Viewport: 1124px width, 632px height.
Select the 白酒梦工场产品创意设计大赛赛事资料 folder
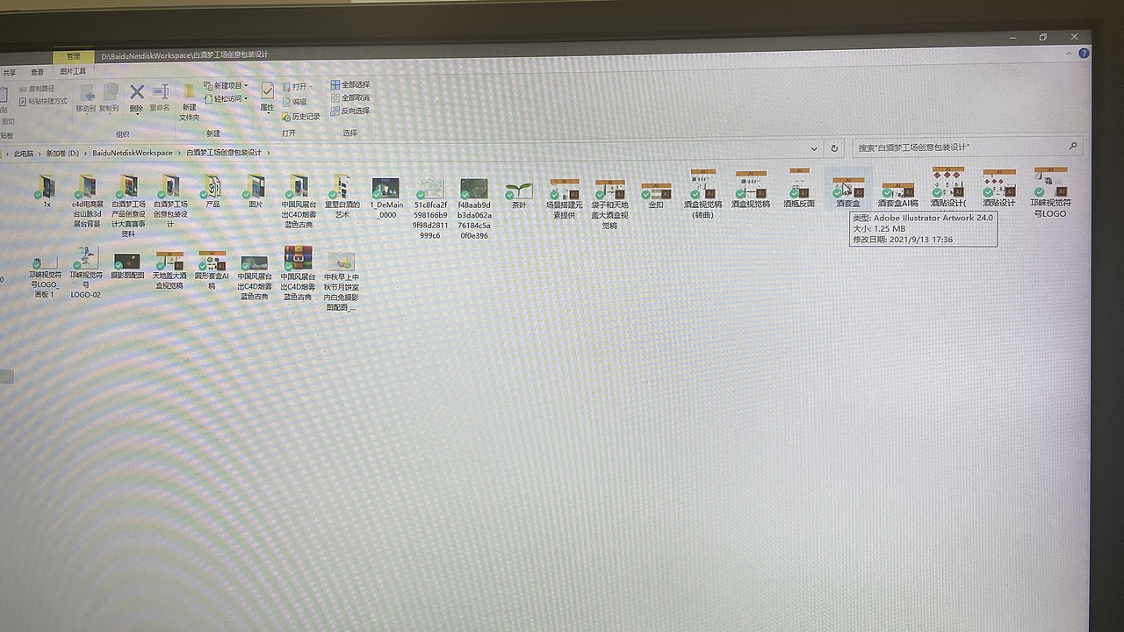(x=128, y=206)
